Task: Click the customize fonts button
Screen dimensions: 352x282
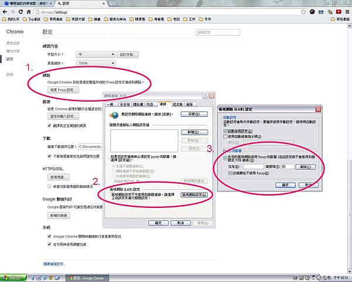Action: click(127, 55)
